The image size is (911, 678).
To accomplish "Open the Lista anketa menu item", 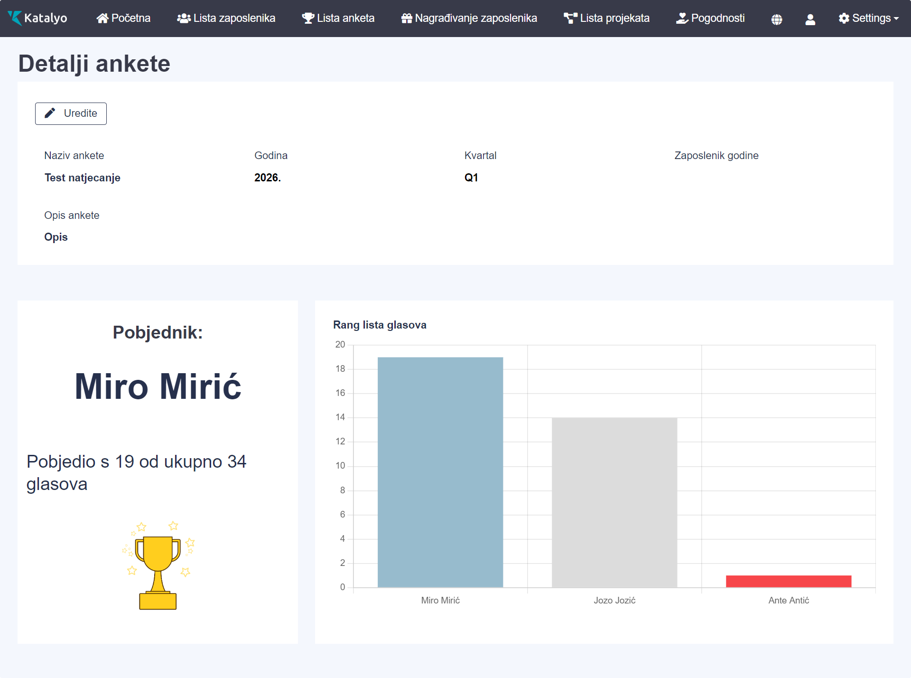I will [345, 18].
